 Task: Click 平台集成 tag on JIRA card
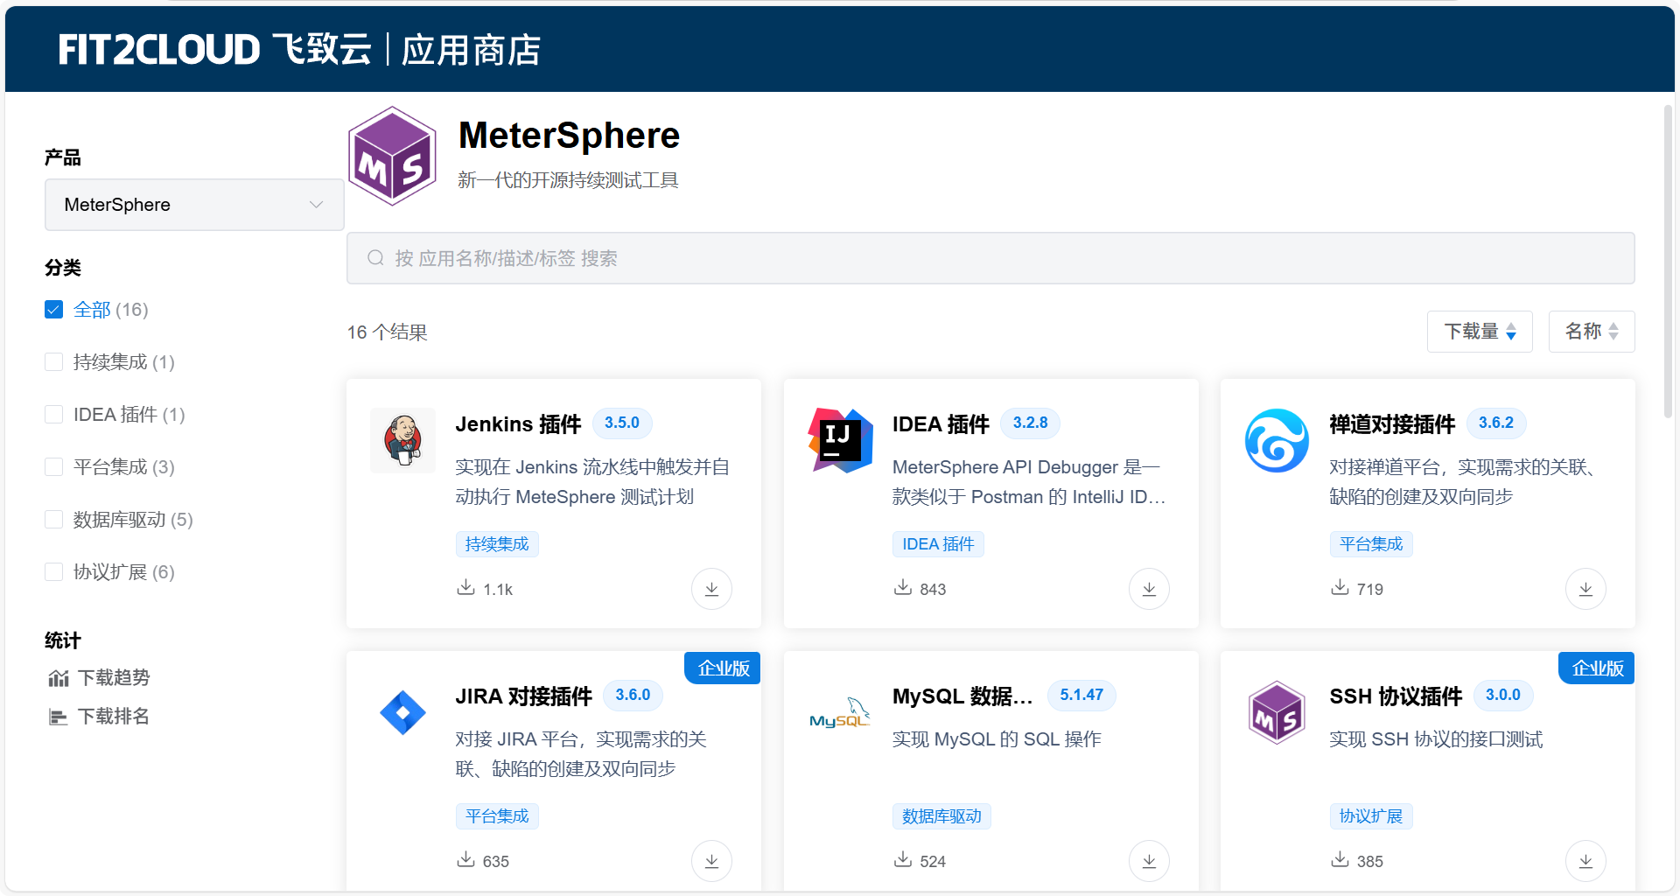pos(497,816)
